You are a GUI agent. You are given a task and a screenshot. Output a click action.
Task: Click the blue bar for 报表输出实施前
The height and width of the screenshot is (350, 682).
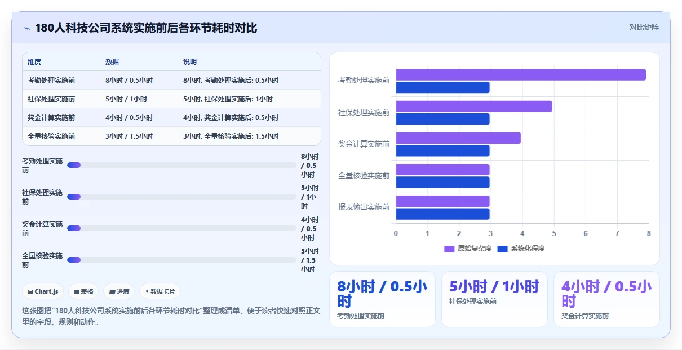tap(442, 214)
